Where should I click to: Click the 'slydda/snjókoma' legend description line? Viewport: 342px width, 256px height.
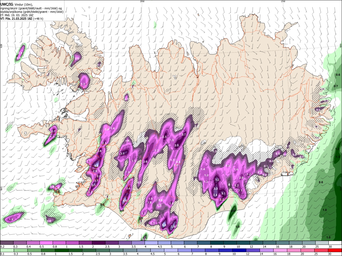point(32,12)
